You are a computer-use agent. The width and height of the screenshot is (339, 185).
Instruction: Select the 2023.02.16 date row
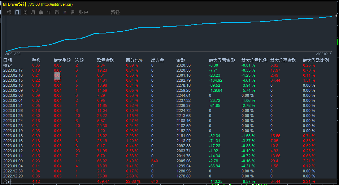[x=13, y=75]
